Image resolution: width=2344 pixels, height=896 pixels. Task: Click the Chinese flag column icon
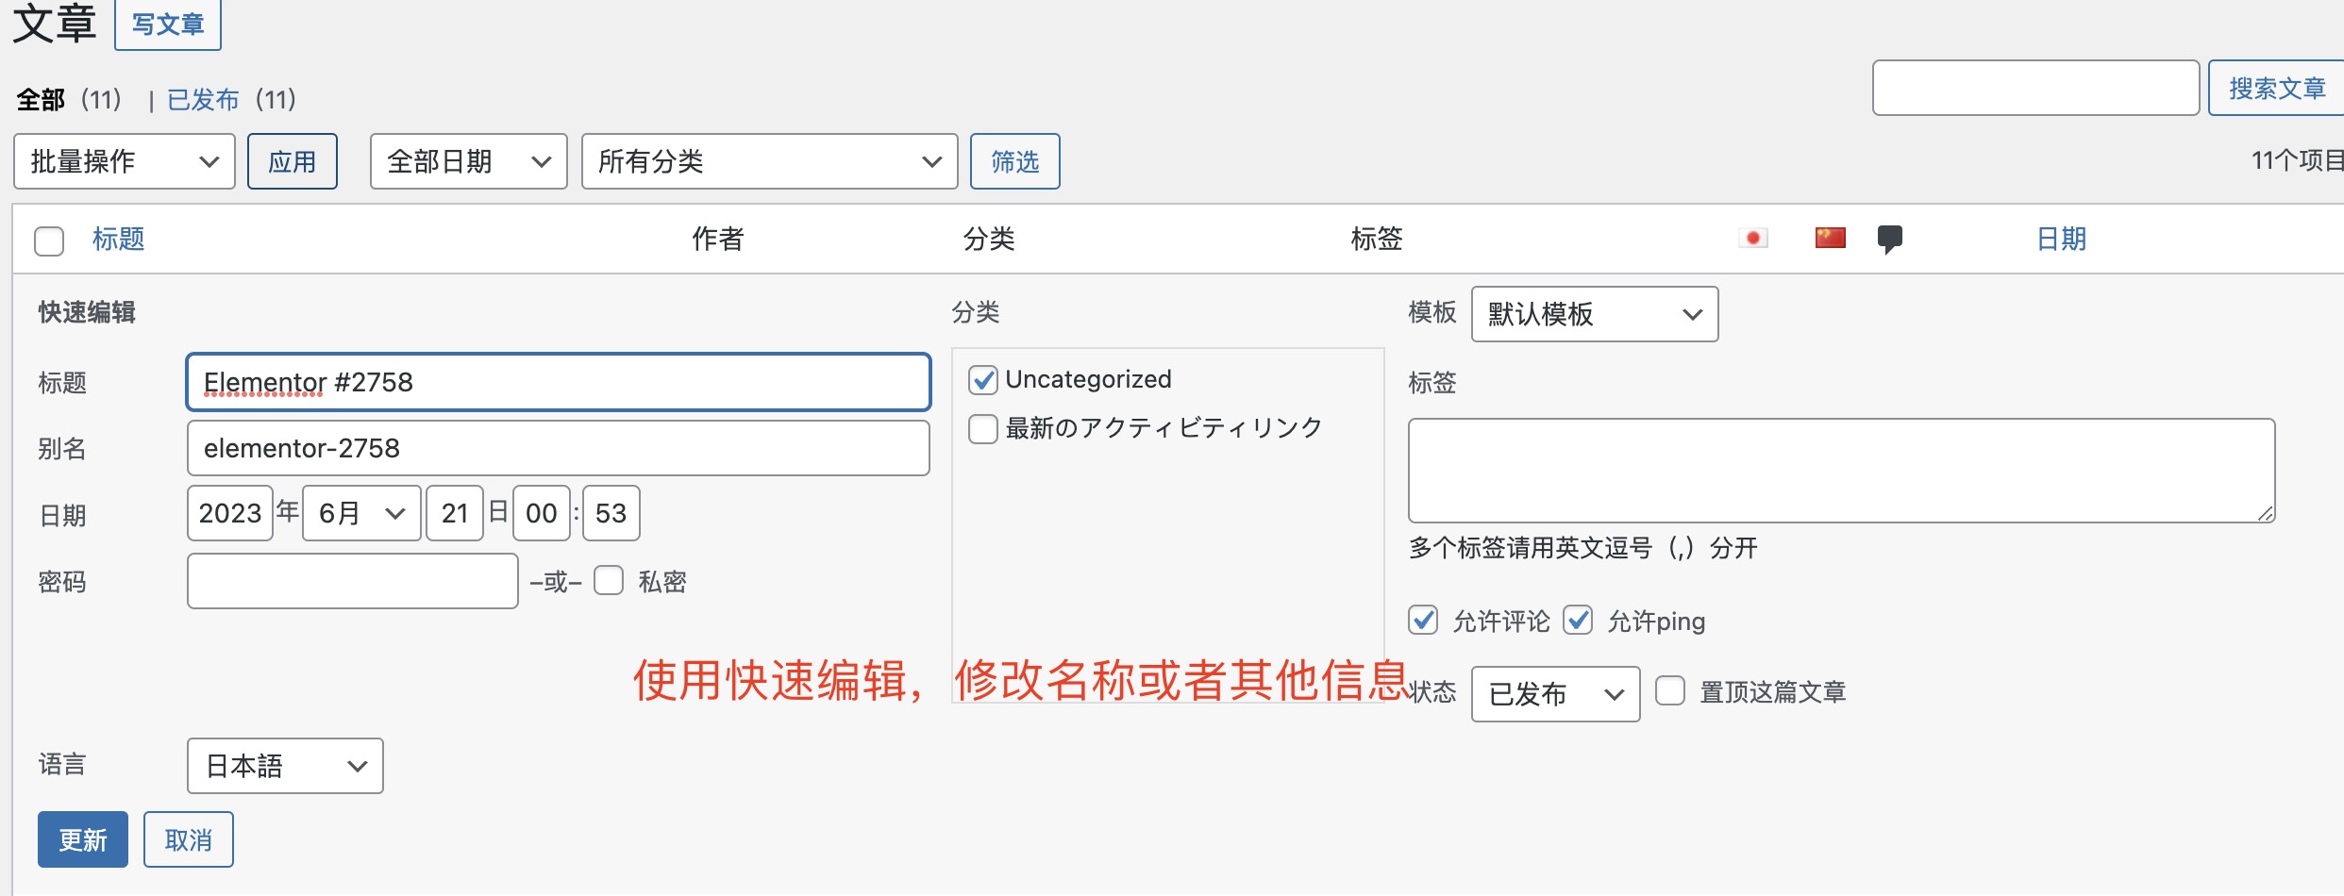coord(1830,238)
